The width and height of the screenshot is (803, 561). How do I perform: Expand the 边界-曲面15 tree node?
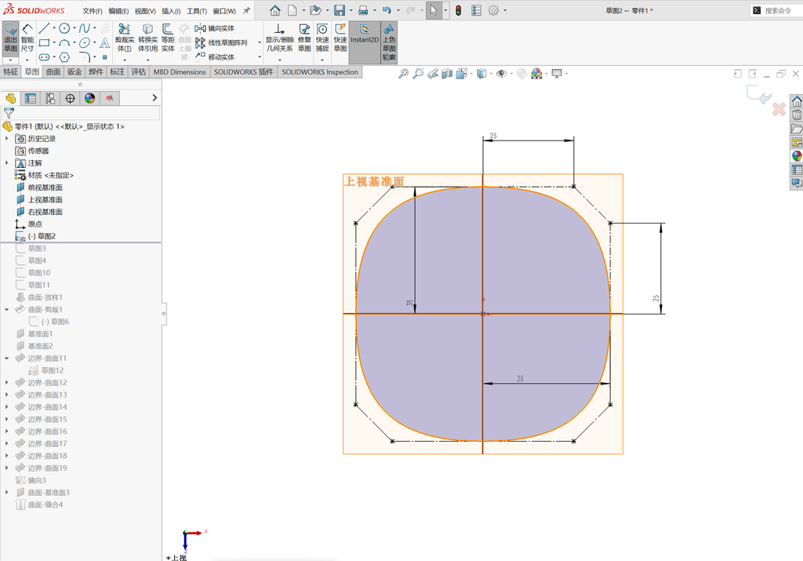[6, 419]
